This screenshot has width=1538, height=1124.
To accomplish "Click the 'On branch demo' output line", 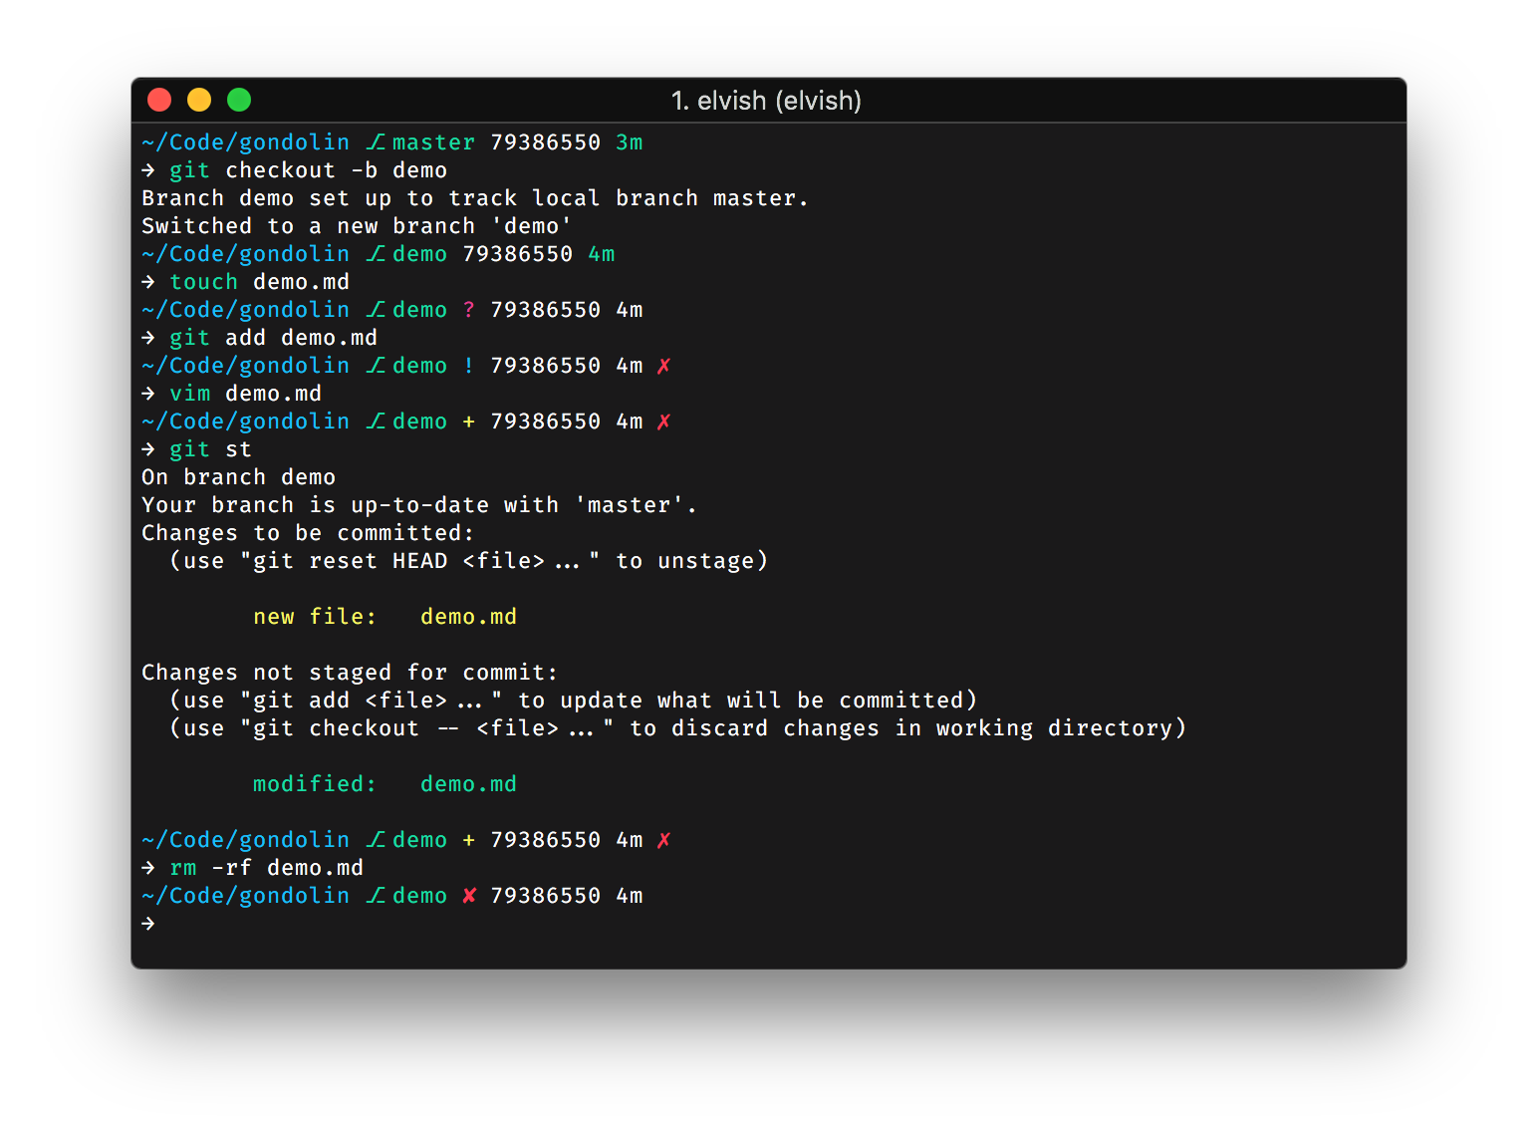I will 238,477.
